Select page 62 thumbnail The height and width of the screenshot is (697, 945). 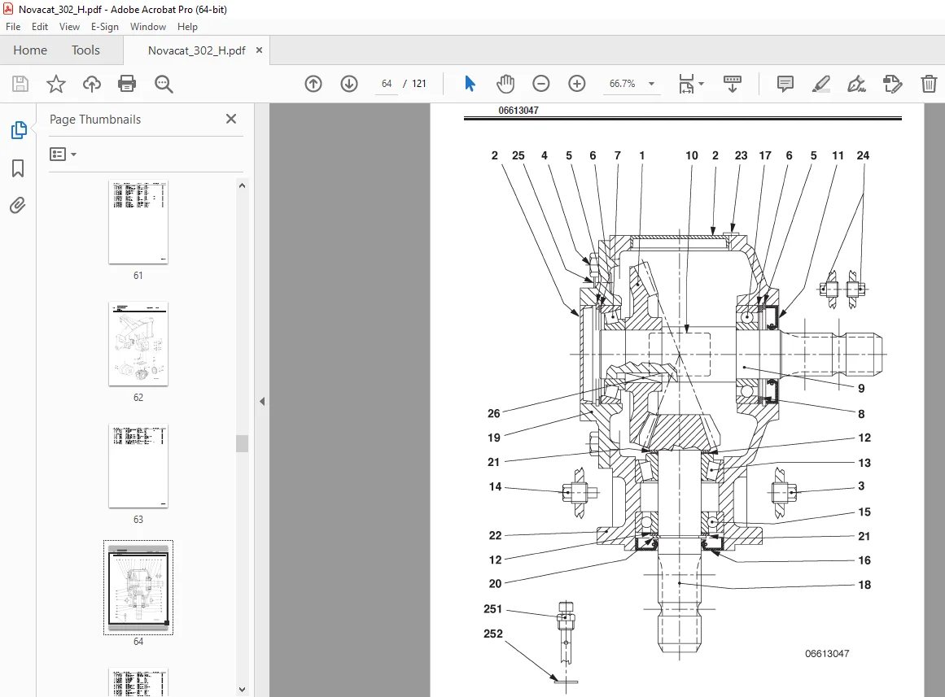point(138,344)
